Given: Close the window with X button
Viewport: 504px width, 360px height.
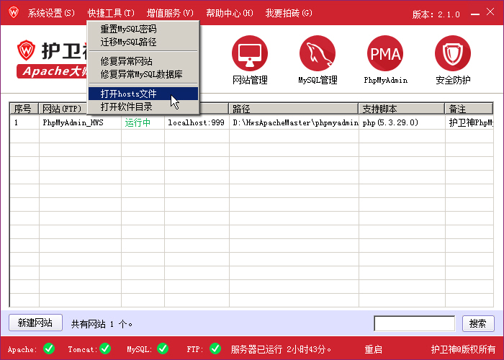Looking at the screenshot, I should pos(490,12).
